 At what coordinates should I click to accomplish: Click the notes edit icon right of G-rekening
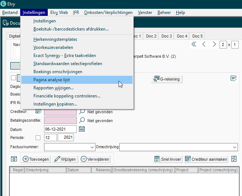tap(233, 79)
